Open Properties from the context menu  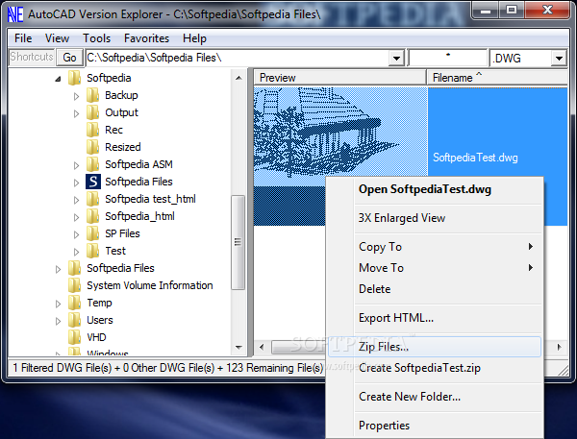435,426
